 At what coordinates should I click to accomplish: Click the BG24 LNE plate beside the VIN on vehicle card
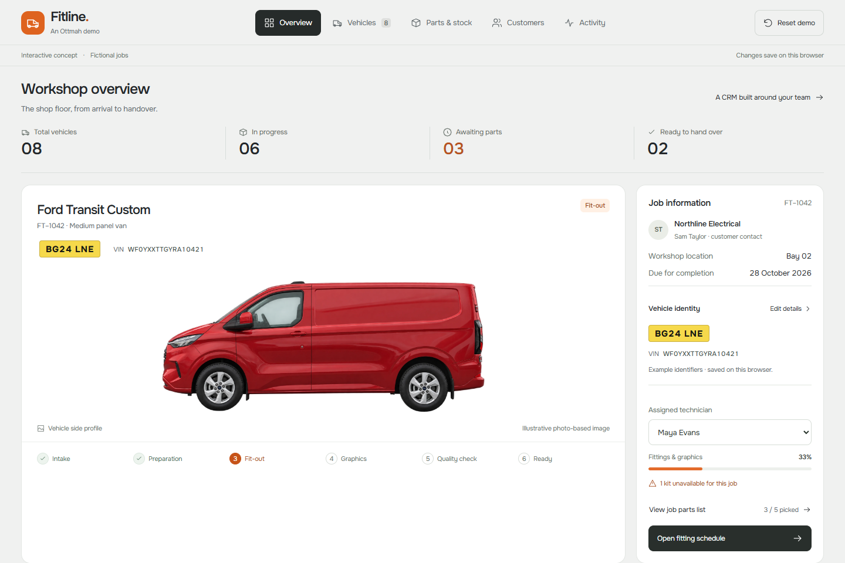tap(70, 249)
